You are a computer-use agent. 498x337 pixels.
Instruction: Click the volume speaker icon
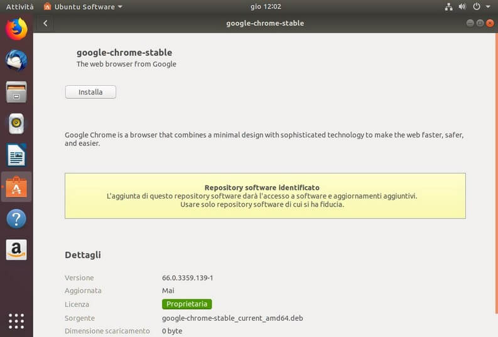tap(462, 7)
